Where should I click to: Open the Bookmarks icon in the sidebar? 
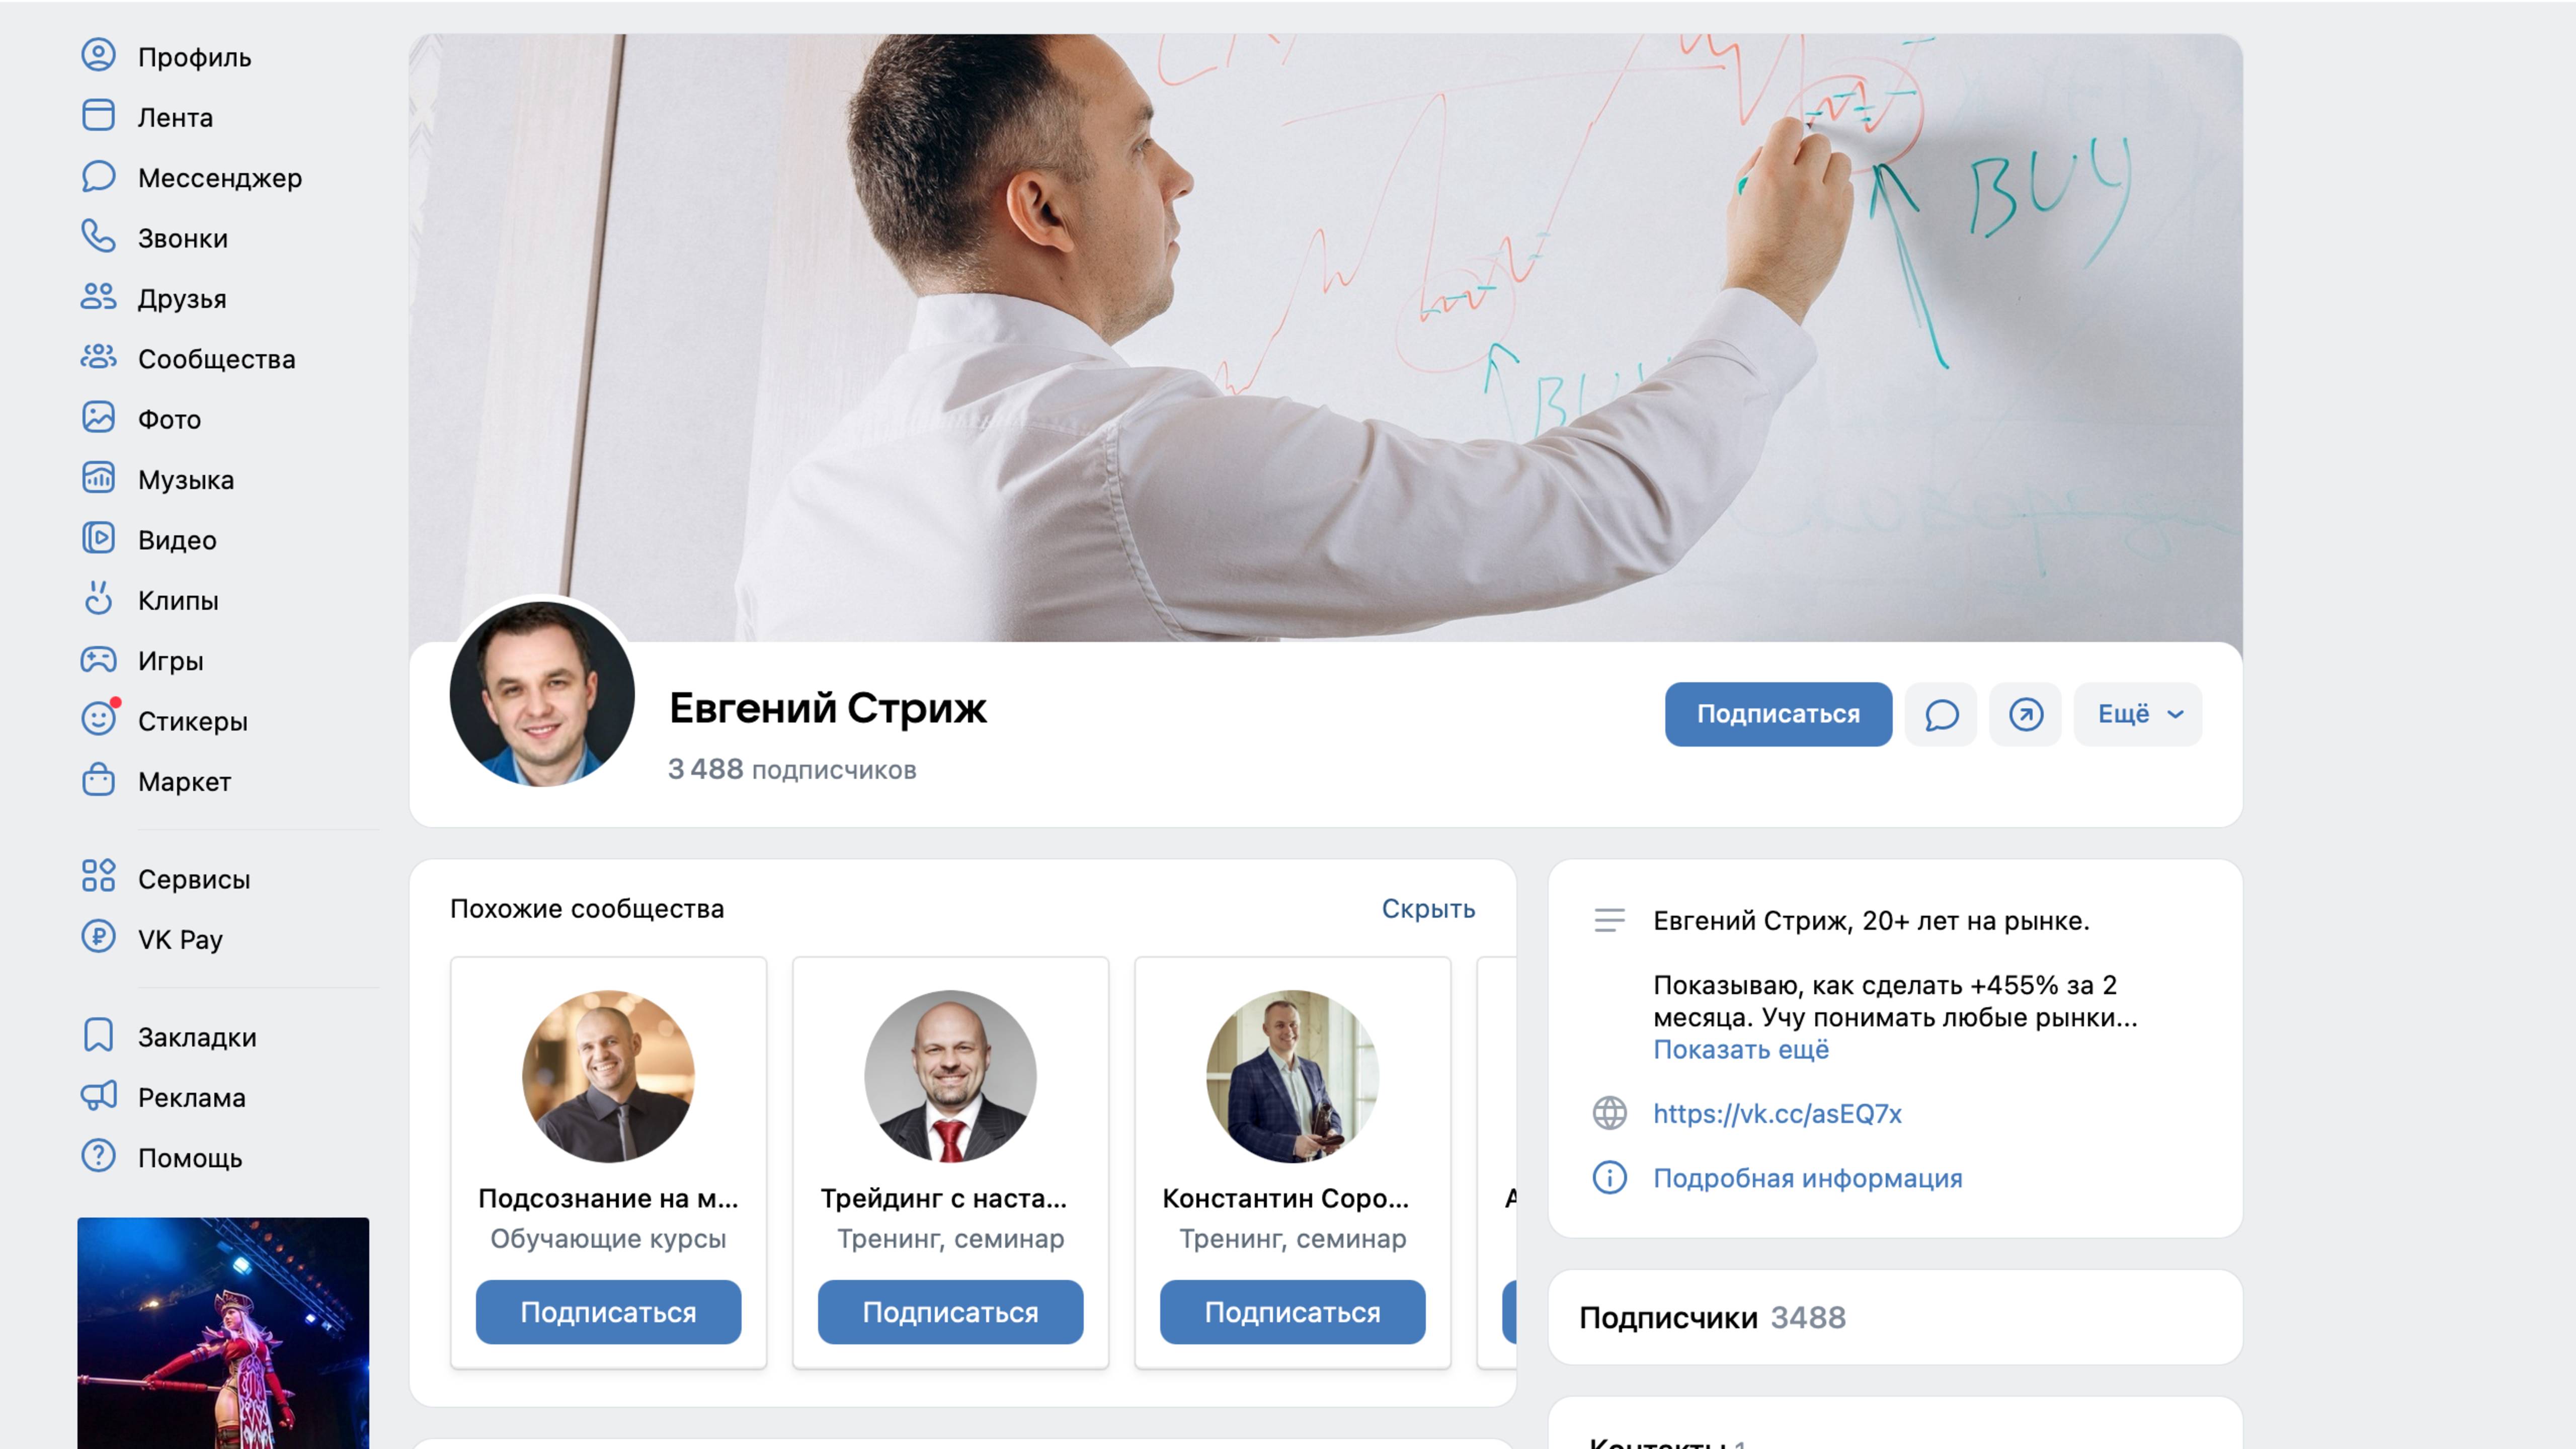(x=98, y=1036)
